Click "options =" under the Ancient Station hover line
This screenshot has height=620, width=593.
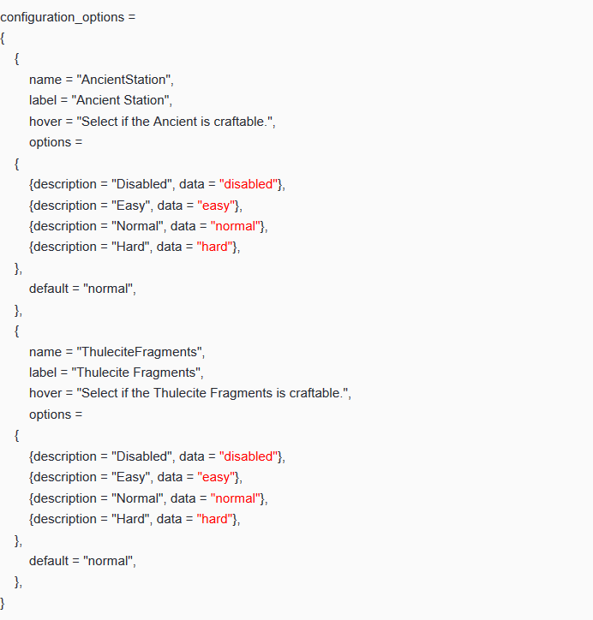tap(56, 142)
